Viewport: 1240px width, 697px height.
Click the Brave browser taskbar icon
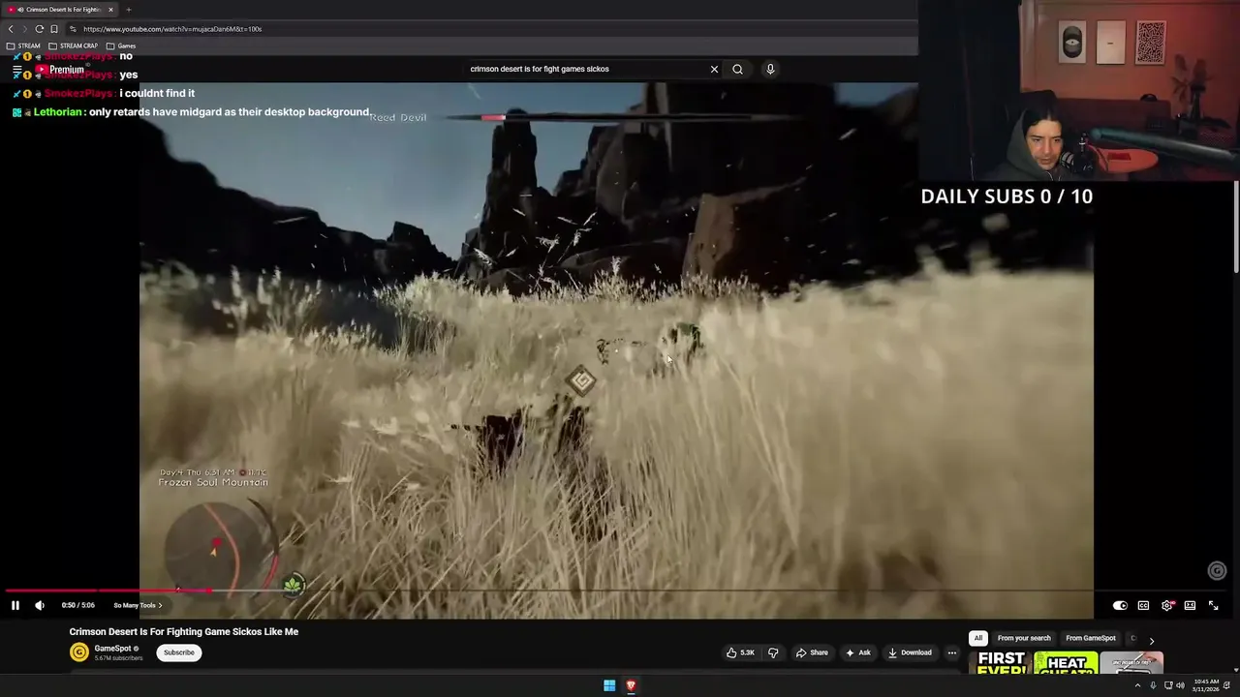631,685
